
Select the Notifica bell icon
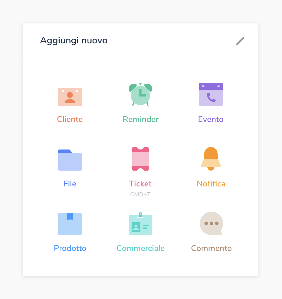211,159
